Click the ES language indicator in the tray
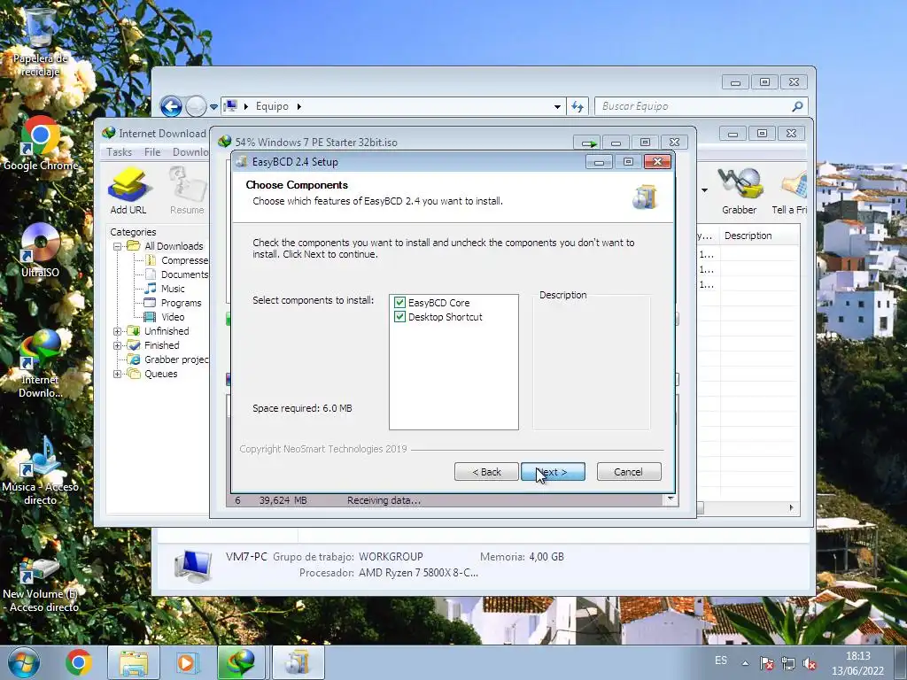The height and width of the screenshot is (680, 907). (x=721, y=661)
